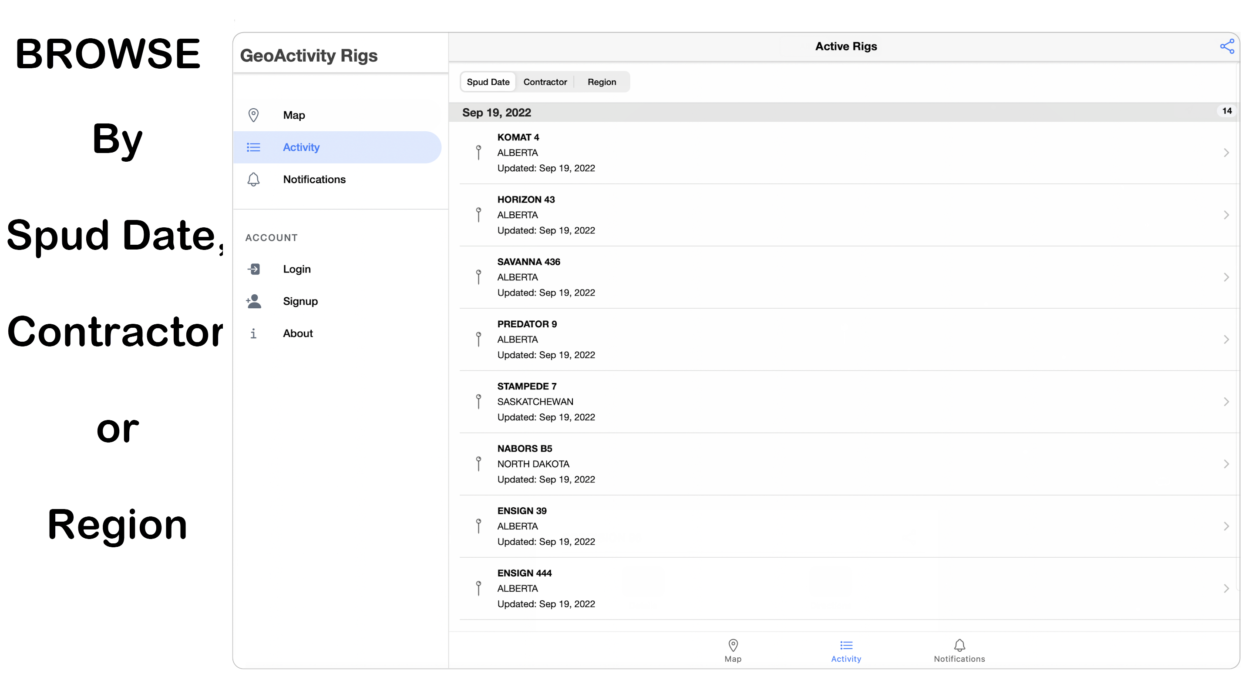This screenshot has width=1245, height=699.
Task: Expand SAVANNA 436 details via chevron
Action: click(x=1226, y=277)
